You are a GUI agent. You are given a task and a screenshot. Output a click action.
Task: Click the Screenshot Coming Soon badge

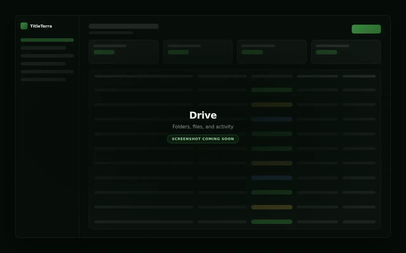(203, 139)
